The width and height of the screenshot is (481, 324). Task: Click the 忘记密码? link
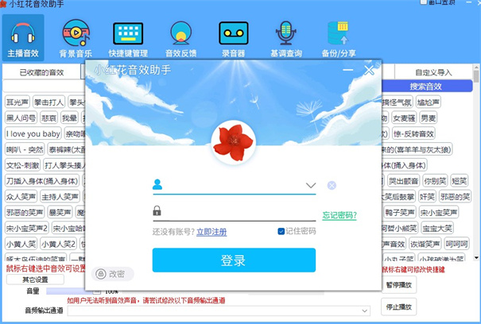339,215
